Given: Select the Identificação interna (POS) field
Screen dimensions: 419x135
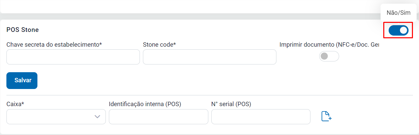Looking at the screenshot, I should 158,117.
